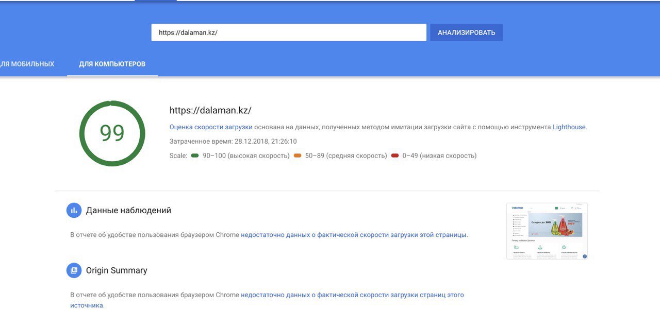Screen dimensions: 660x310
Task: Select the ДЛЯ КОМПЬЮТЕРОВ tab
Action: pos(112,64)
